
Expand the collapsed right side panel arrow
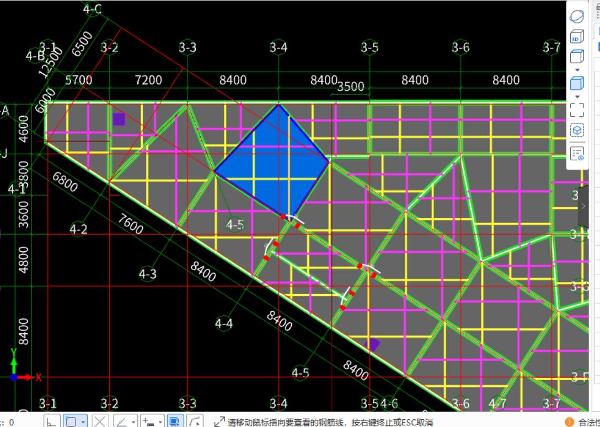tap(583, 207)
